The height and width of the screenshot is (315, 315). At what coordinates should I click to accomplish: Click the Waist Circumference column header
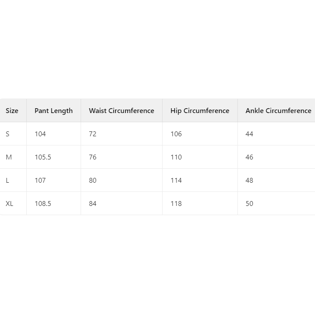click(121, 111)
